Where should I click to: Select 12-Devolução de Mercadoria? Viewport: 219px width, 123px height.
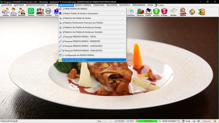click(x=92, y=60)
